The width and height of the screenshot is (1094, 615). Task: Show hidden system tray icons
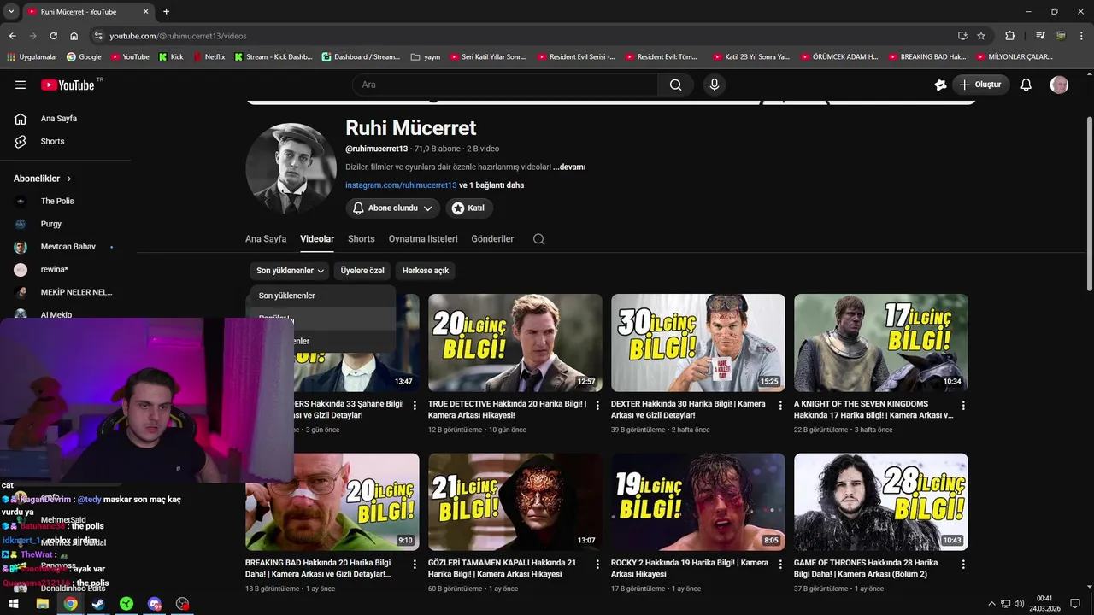coord(991,604)
